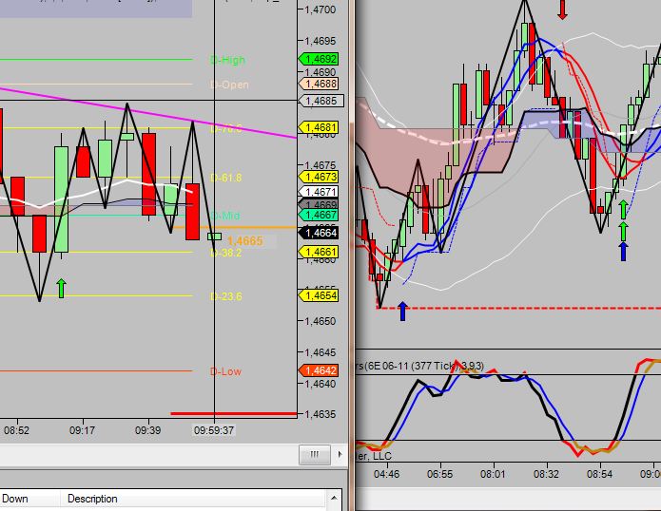Click the 1,4695 price axis label
661x511 pixels.
[x=320, y=41]
